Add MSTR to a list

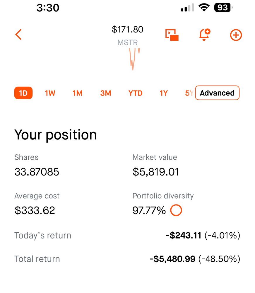click(236, 35)
